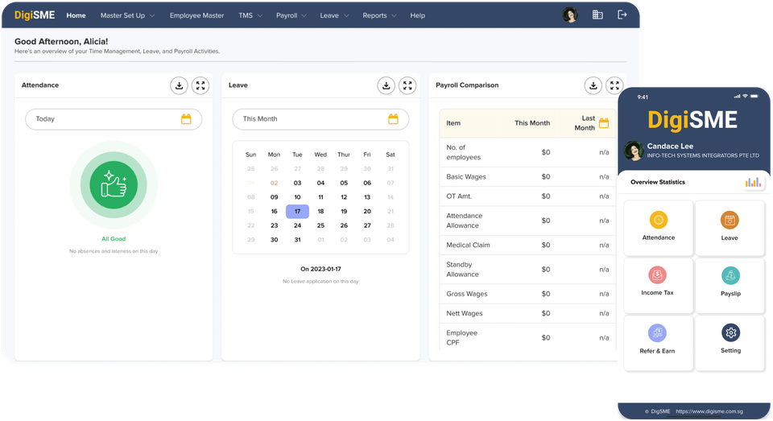Open the Overview Statistics bar chart icon
The image size is (773, 421).
click(x=754, y=183)
